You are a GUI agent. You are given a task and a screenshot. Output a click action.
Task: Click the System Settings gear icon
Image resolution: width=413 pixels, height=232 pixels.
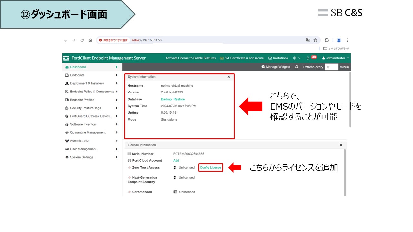67,157
